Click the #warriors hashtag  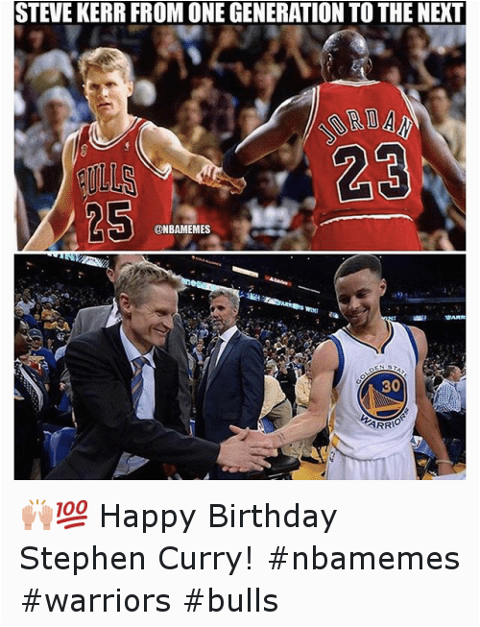point(96,601)
